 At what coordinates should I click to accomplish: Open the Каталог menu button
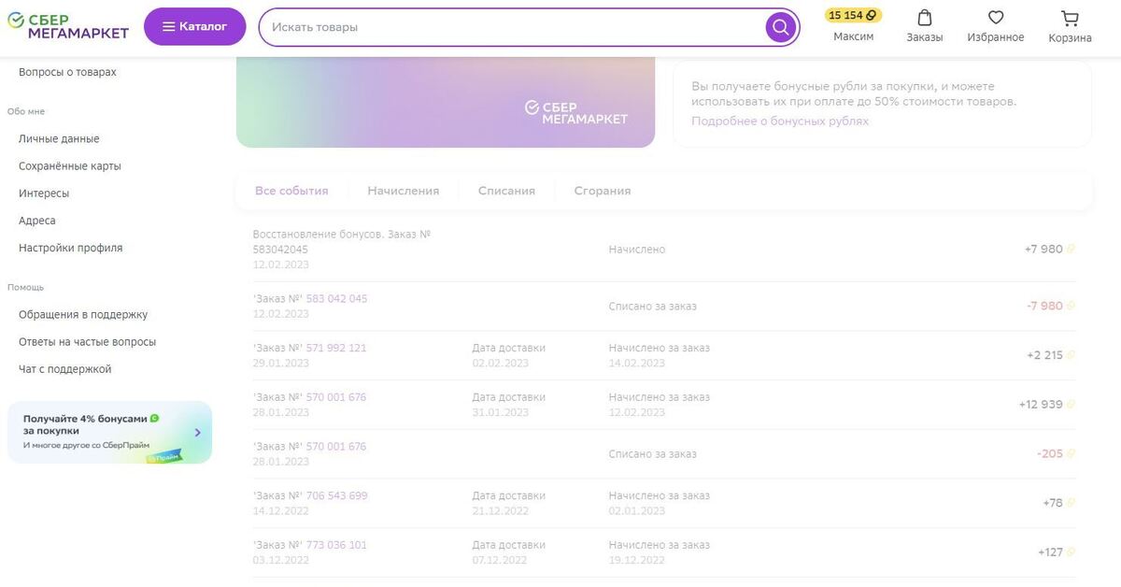coord(195,26)
